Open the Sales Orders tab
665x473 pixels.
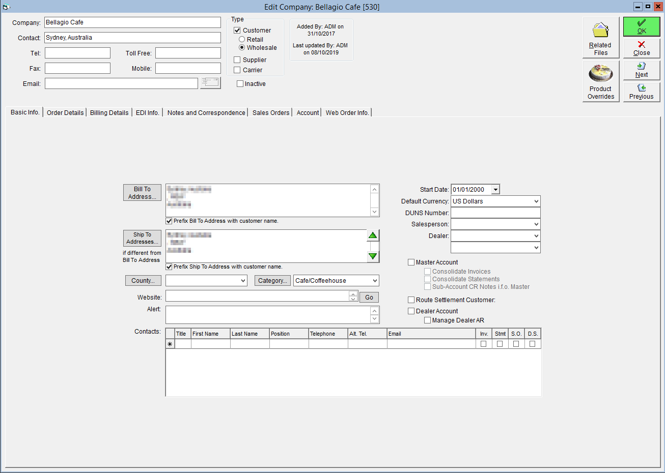(271, 113)
